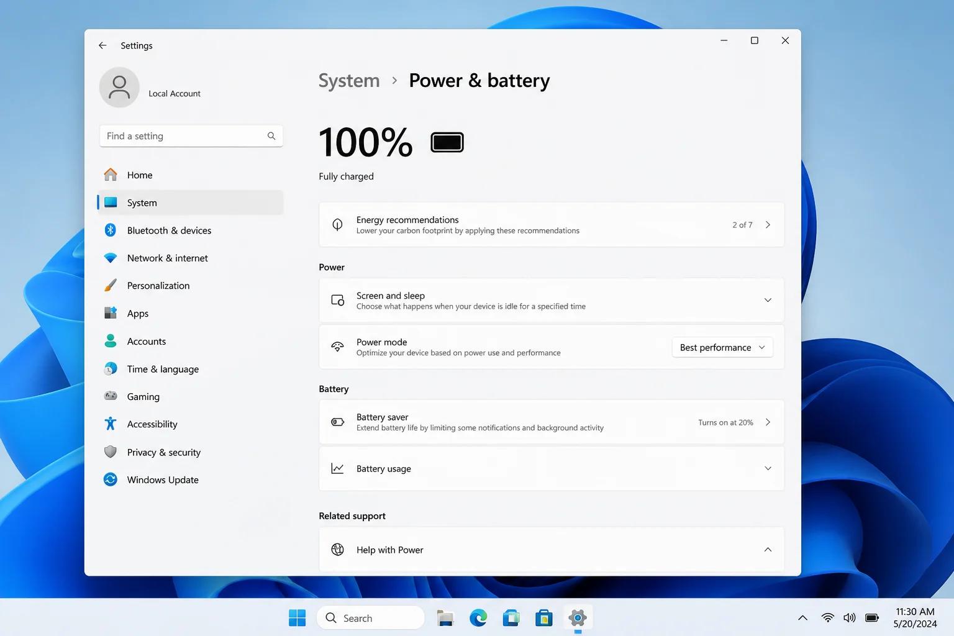Click the back arrow in Settings
This screenshot has width=954, height=636.
[102, 45]
